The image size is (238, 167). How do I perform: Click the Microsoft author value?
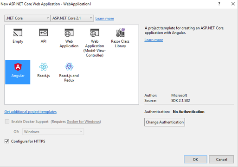(179, 95)
